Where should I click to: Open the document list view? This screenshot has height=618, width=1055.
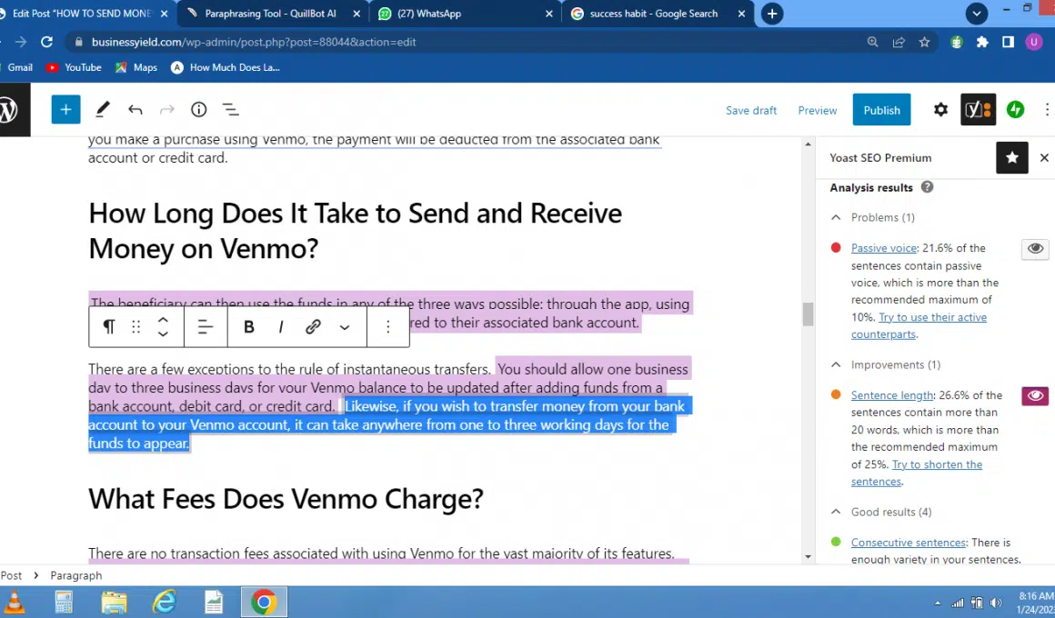[231, 110]
